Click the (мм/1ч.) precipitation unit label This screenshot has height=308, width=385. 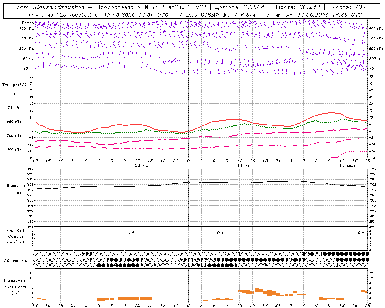[16, 242]
